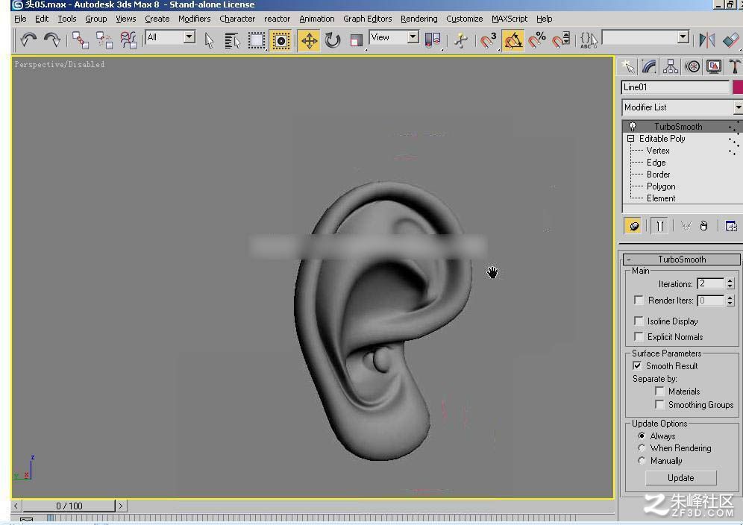This screenshot has width=743, height=525.
Task: Open Configure Modifier Sets icon
Action: pos(730,226)
